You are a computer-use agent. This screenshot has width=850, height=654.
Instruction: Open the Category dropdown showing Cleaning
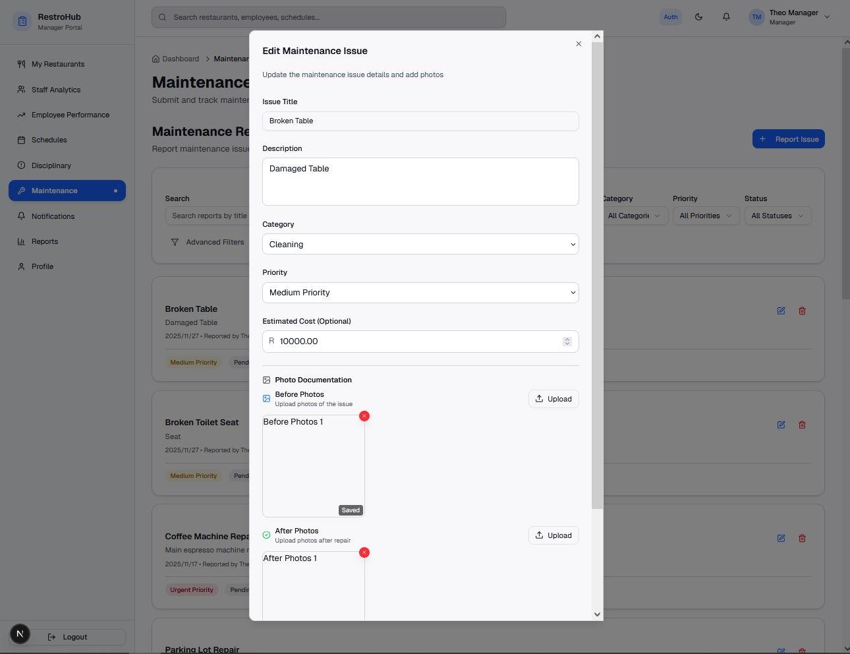(420, 245)
